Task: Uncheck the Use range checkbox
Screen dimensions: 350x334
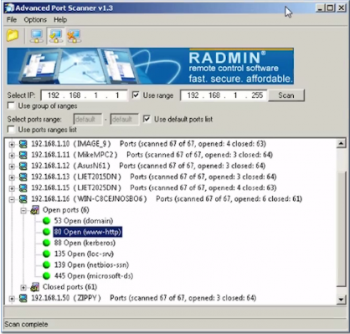Action: pos(136,95)
